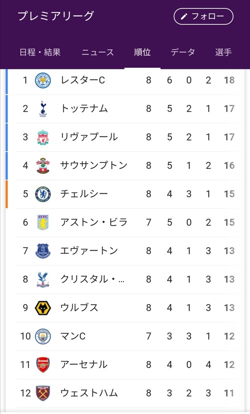Open the データ tab
This screenshot has width=250, height=414.
183,52
